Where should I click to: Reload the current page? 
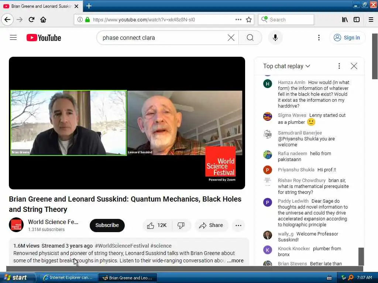click(x=31, y=20)
